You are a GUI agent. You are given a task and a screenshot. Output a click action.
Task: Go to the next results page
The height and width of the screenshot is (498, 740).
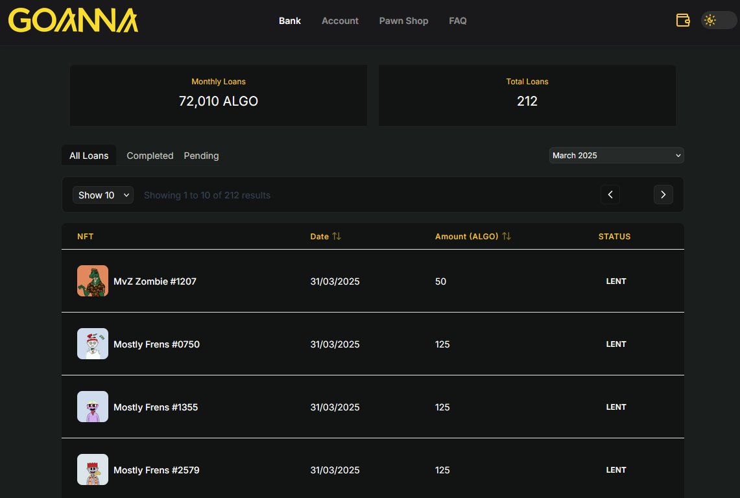coord(663,195)
